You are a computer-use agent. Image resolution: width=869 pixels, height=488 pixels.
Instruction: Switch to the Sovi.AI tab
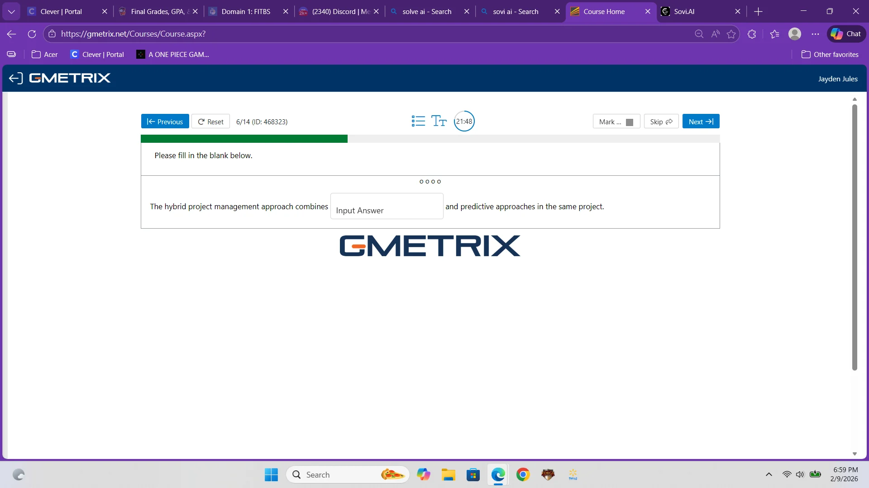(x=684, y=11)
